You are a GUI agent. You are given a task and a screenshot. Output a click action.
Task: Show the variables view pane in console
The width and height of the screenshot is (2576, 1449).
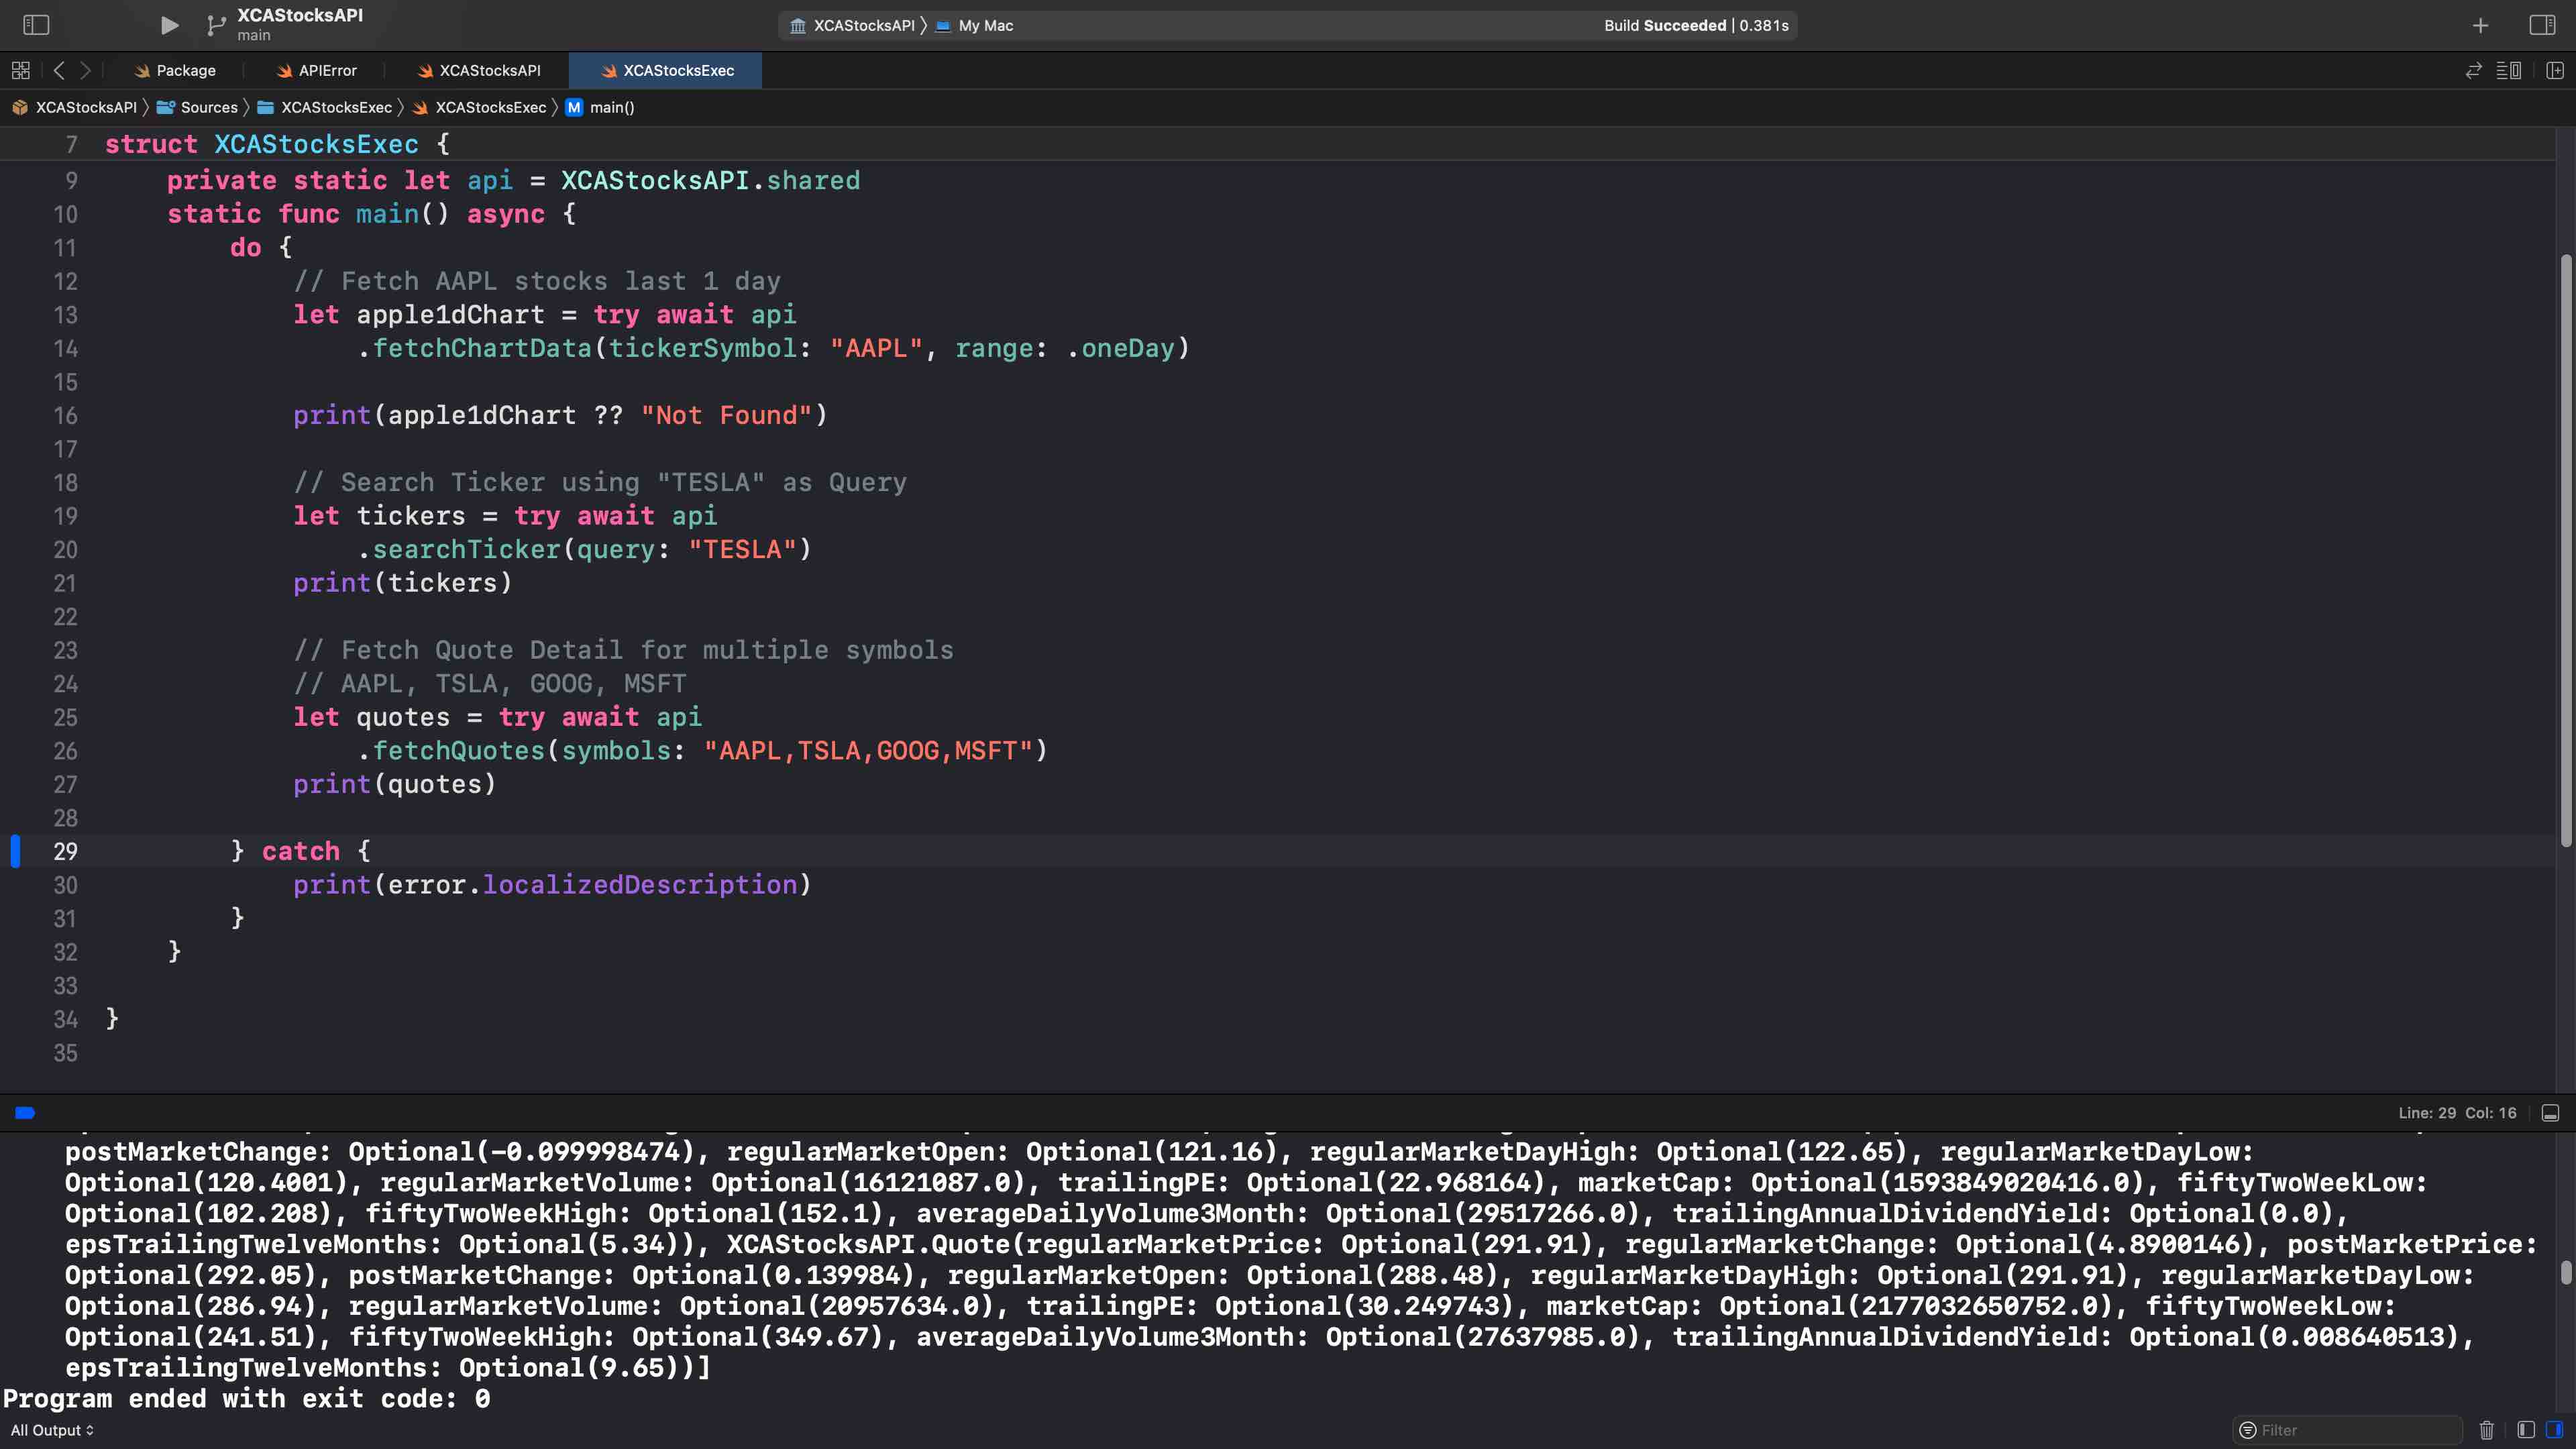[x=2525, y=1430]
